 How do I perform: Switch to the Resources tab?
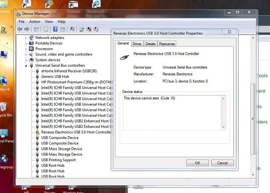[167, 44]
